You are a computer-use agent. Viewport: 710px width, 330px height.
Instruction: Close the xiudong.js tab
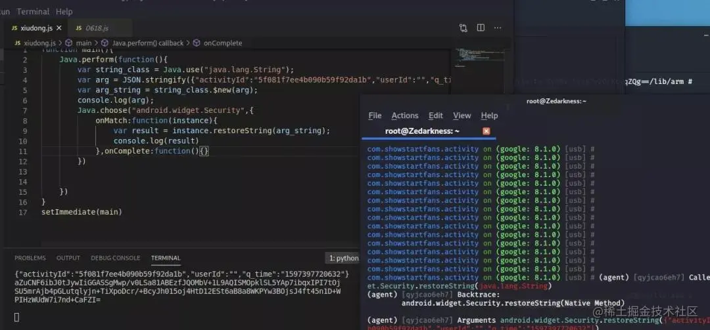pyautogui.click(x=59, y=28)
